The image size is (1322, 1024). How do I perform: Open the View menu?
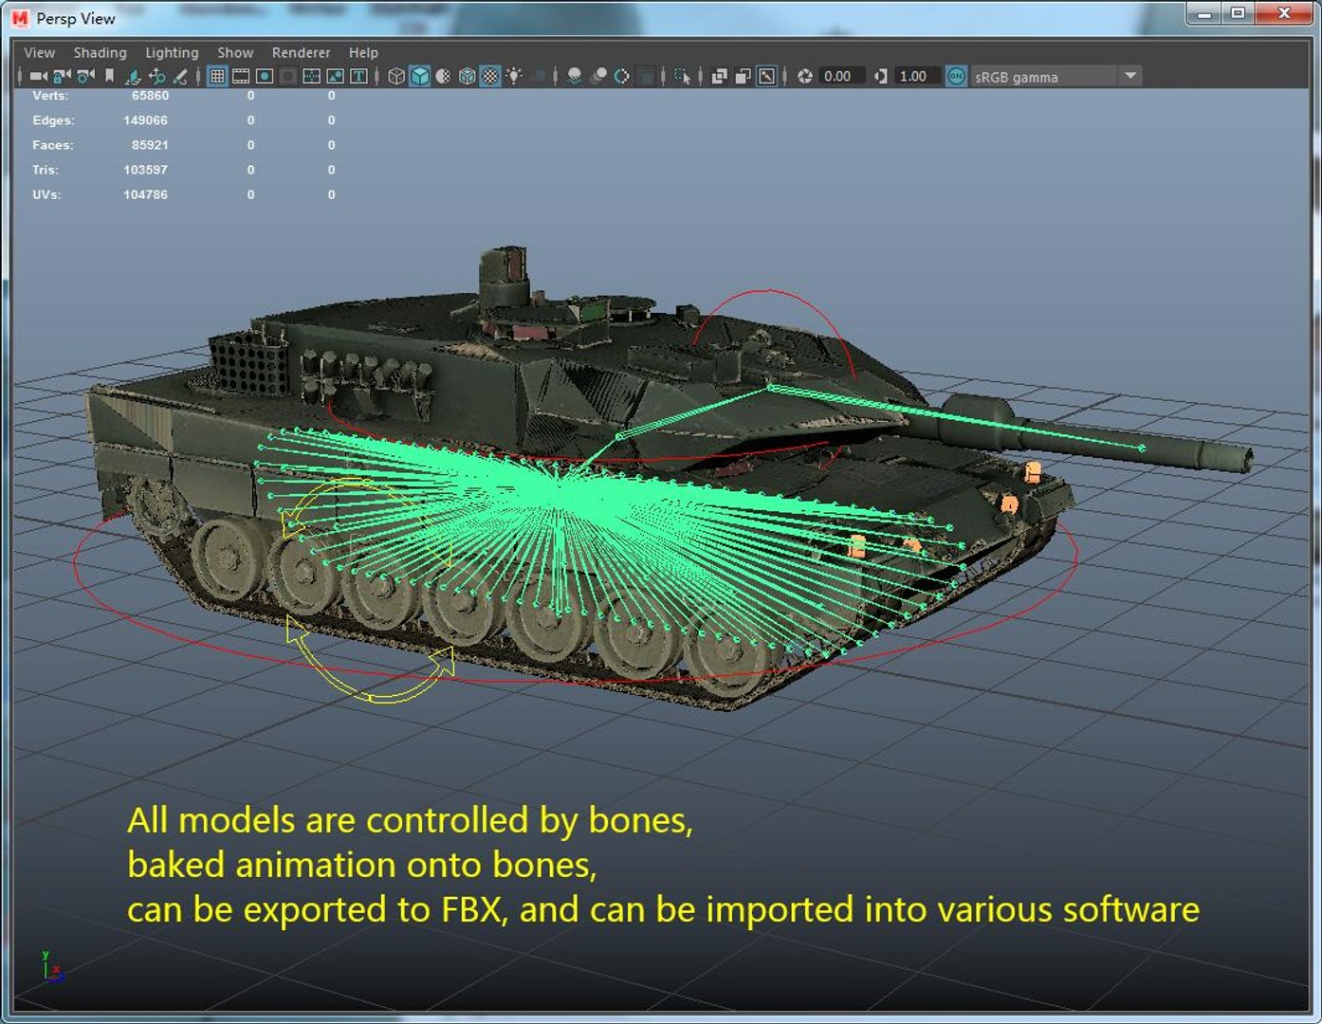click(40, 53)
